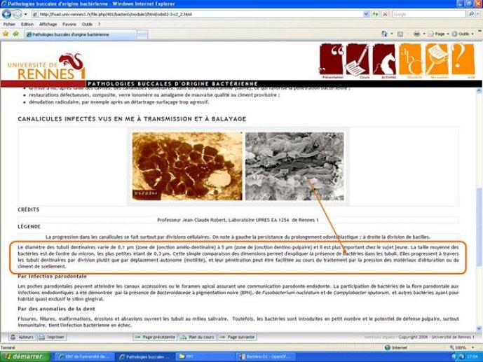483x362 pixels.
Task: Open the Fichier menu
Action: pyautogui.click(x=9, y=24)
